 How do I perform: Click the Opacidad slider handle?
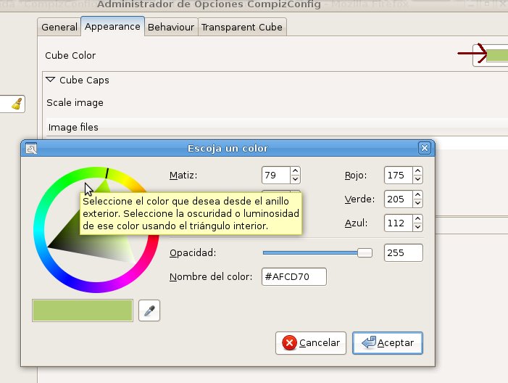365,252
